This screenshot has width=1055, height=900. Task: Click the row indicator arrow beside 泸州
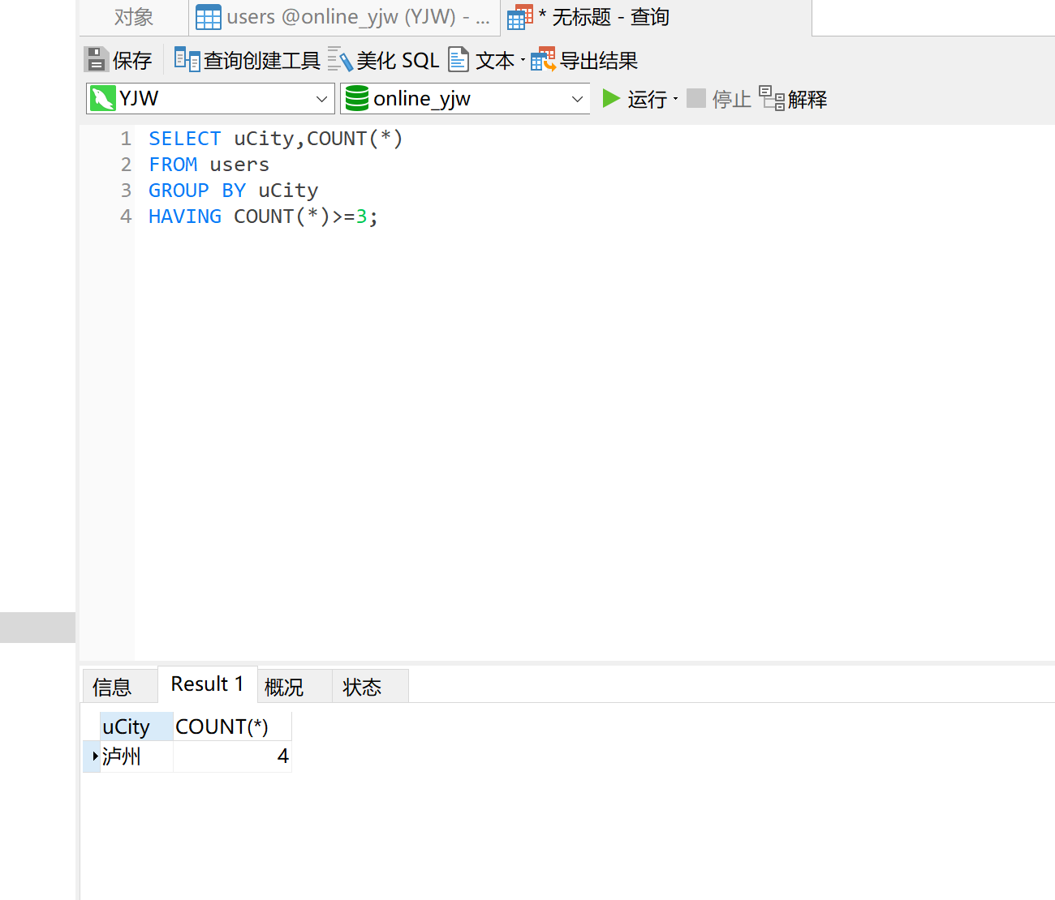94,756
